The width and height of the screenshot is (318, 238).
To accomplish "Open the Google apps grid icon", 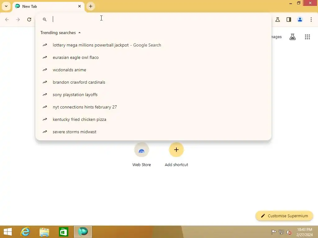I will 307,37.
